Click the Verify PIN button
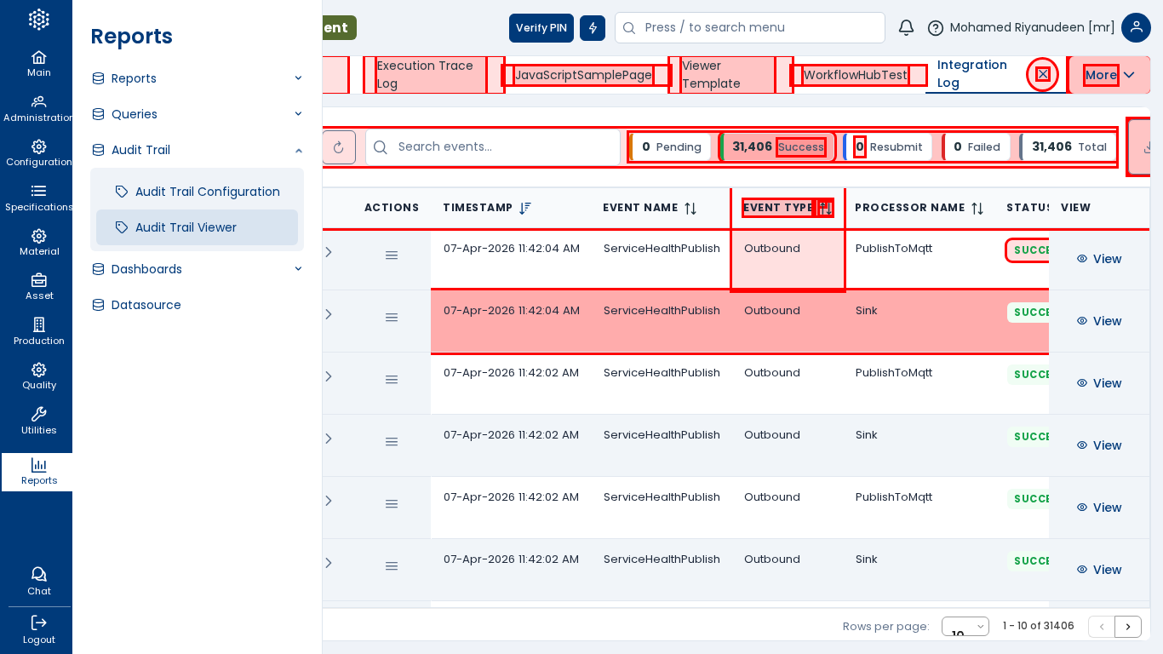This screenshot has width=1163, height=654. (x=541, y=28)
